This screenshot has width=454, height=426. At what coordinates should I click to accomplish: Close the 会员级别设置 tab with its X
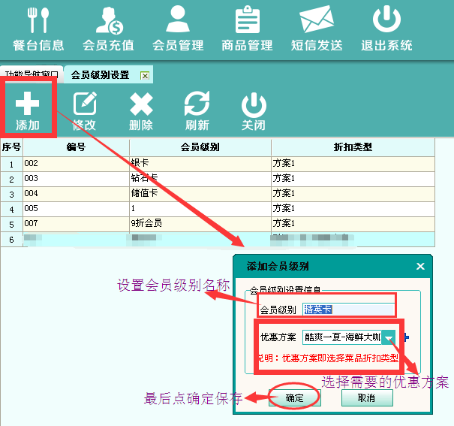(x=145, y=76)
